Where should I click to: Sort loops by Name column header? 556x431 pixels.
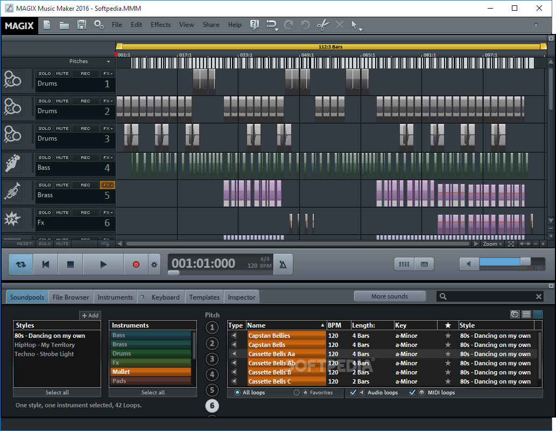point(286,325)
